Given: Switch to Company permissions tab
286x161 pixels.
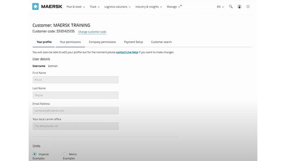Looking at the screenshot, I should (102, 42).
